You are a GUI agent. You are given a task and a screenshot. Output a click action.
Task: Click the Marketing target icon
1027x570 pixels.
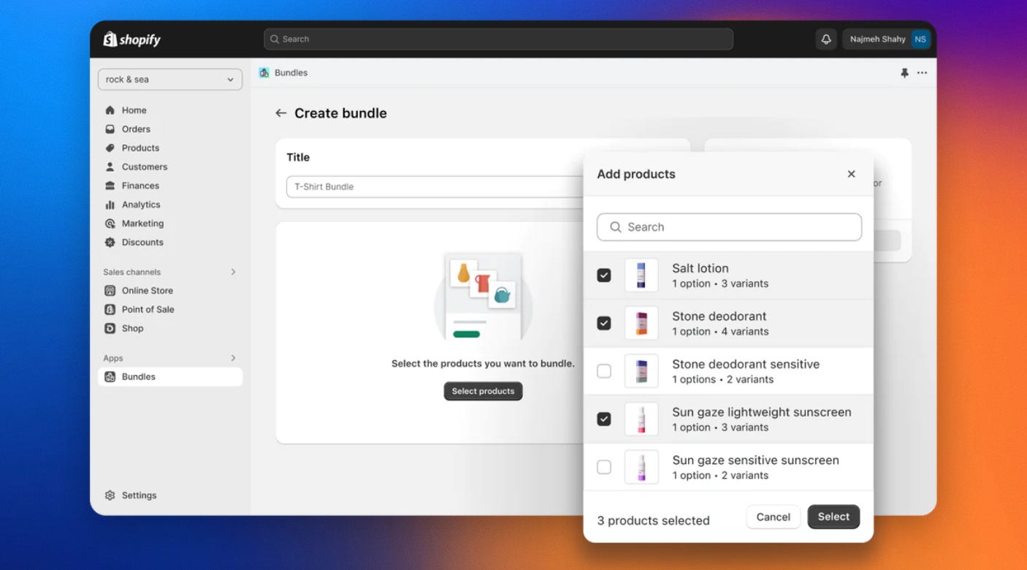click(110, 224)
